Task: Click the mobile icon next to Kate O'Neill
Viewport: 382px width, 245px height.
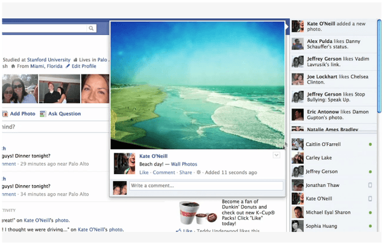Action: [x=370, y=199]
